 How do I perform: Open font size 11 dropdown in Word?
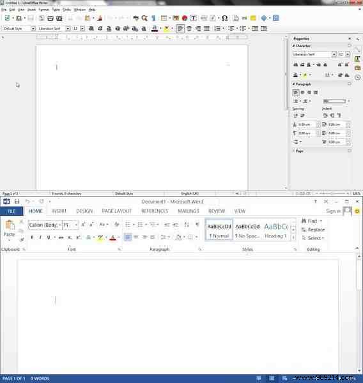tap(76, 225)
